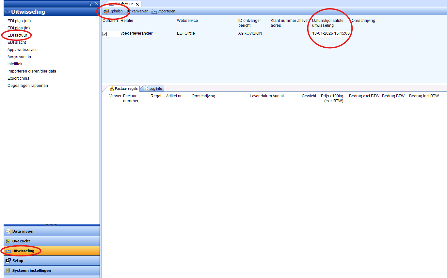Open Export china in sidebar
The image size is (447, 278).
[x=18, y=78]
